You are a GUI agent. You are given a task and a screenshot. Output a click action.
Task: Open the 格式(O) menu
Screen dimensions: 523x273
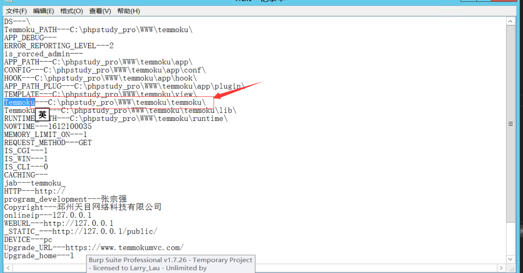pyautogui.click(x=71, y=11)
